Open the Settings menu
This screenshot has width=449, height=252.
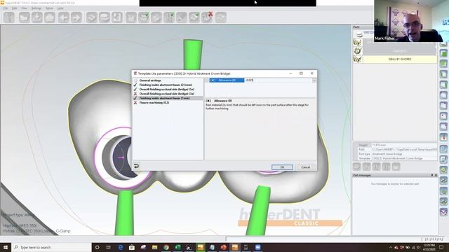click(36, 8)
